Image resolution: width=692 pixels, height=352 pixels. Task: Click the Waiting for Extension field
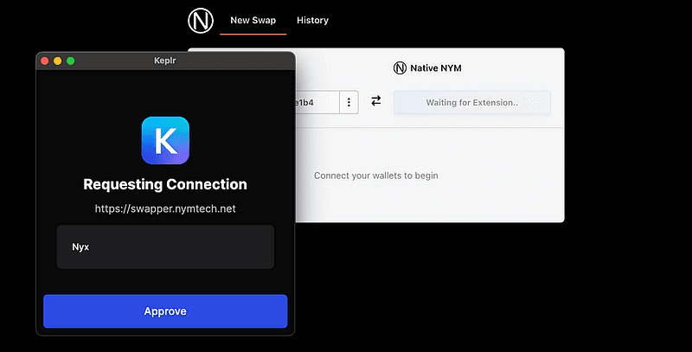[471, 102]
